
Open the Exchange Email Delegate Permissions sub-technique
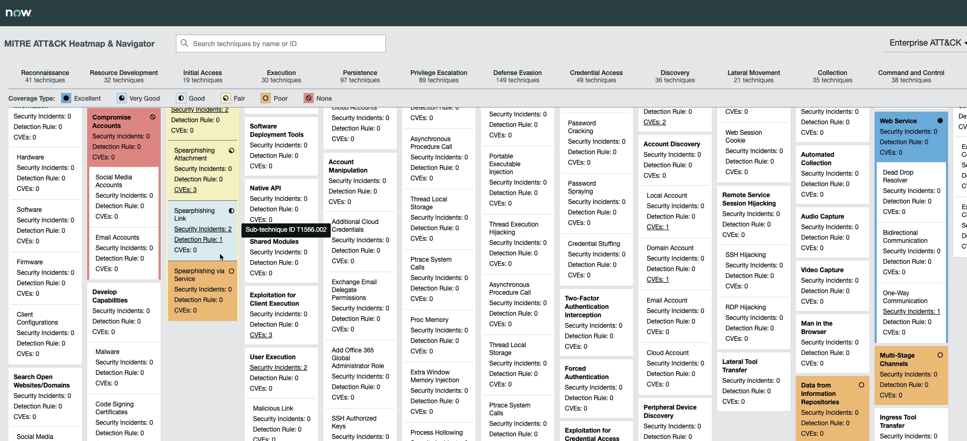point(354,290)
